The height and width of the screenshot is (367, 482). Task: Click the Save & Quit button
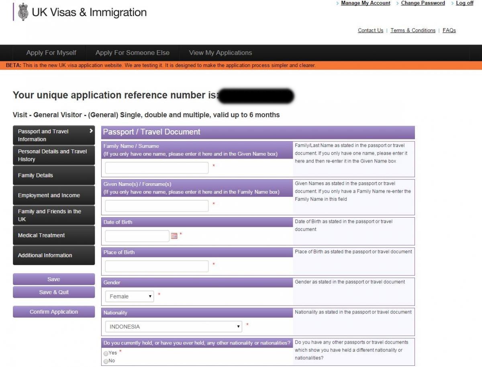pyautogui.click(x=54, y=292)
